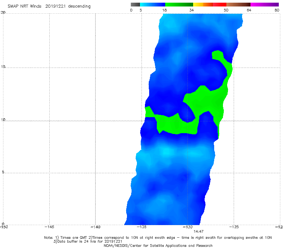Click the color bar label "5"
Image resolution: width=283 pixels, height=248 pixels.
pyautogui.click(x=141, y=10)
